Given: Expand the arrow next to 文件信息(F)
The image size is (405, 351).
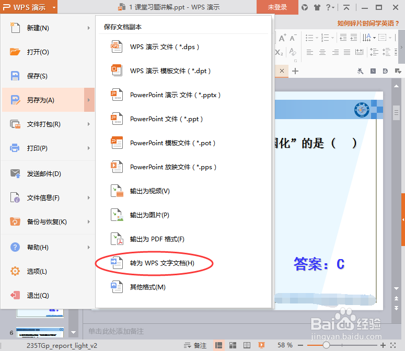Looking at the screenshot, I should click(x=89, y=197).
